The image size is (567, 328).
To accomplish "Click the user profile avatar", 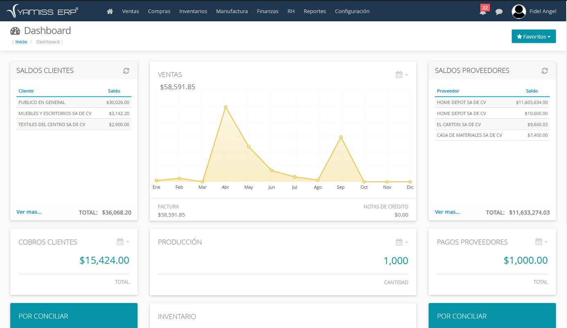I will point(519,11).
